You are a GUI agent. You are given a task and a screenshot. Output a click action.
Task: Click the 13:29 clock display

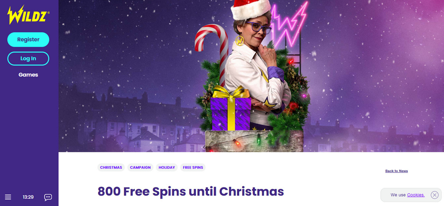[28, 197]
